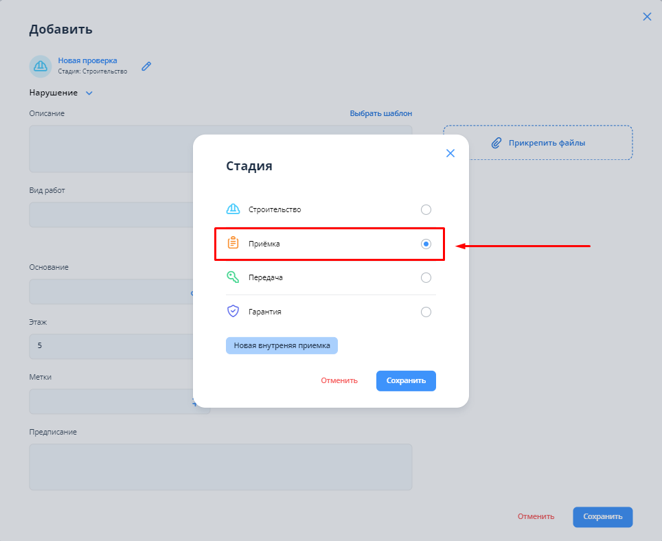662x541 pixels.
Task: Click the round helmet avatar near Новая проверка
Action: tap(41, 66)
